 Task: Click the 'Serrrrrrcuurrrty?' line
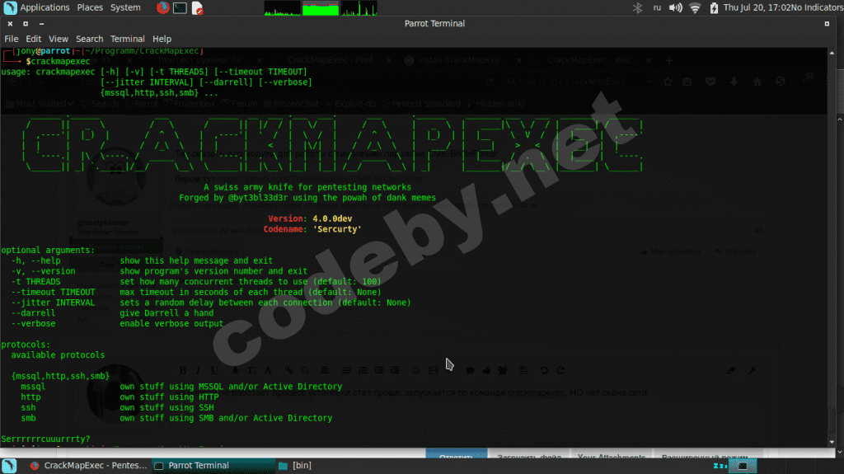pyautogui.click(x=46, y=439)
